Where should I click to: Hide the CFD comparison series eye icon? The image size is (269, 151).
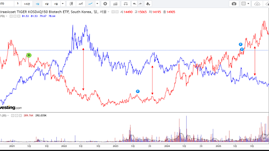click(11, 16)
